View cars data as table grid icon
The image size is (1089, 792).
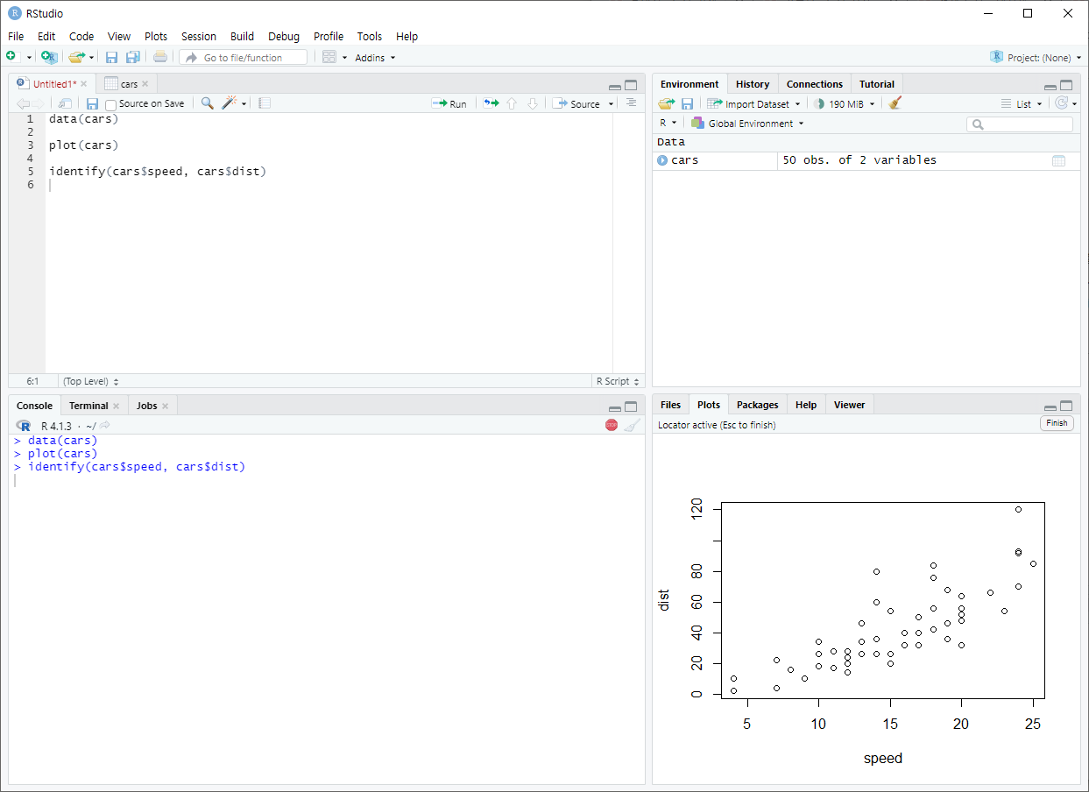pos(1058,160)
